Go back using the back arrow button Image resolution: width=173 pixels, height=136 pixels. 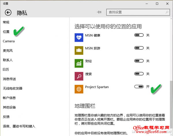tap(8, 12)
